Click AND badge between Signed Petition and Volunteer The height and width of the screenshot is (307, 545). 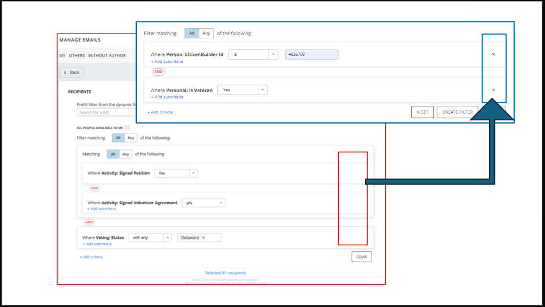point(94,188)
